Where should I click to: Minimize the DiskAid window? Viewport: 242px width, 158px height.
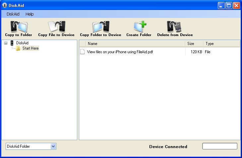221,6
